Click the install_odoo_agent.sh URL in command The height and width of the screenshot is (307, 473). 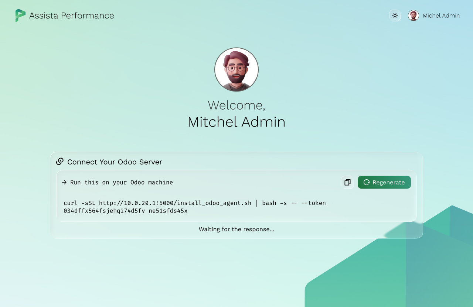click(175, 203)
